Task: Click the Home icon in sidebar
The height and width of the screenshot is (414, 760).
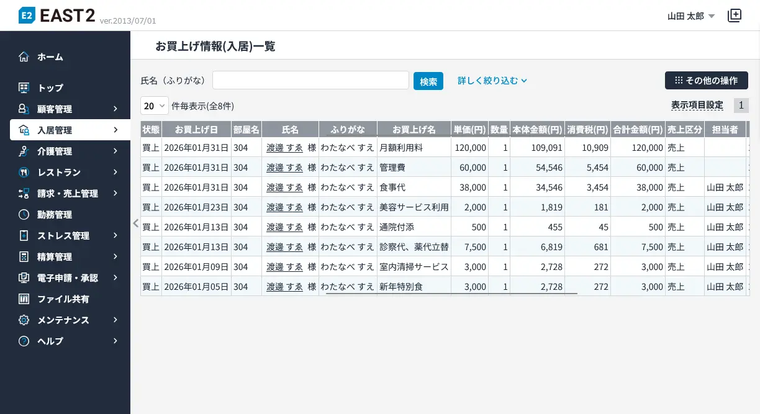Action: click(x=24, y=57)
